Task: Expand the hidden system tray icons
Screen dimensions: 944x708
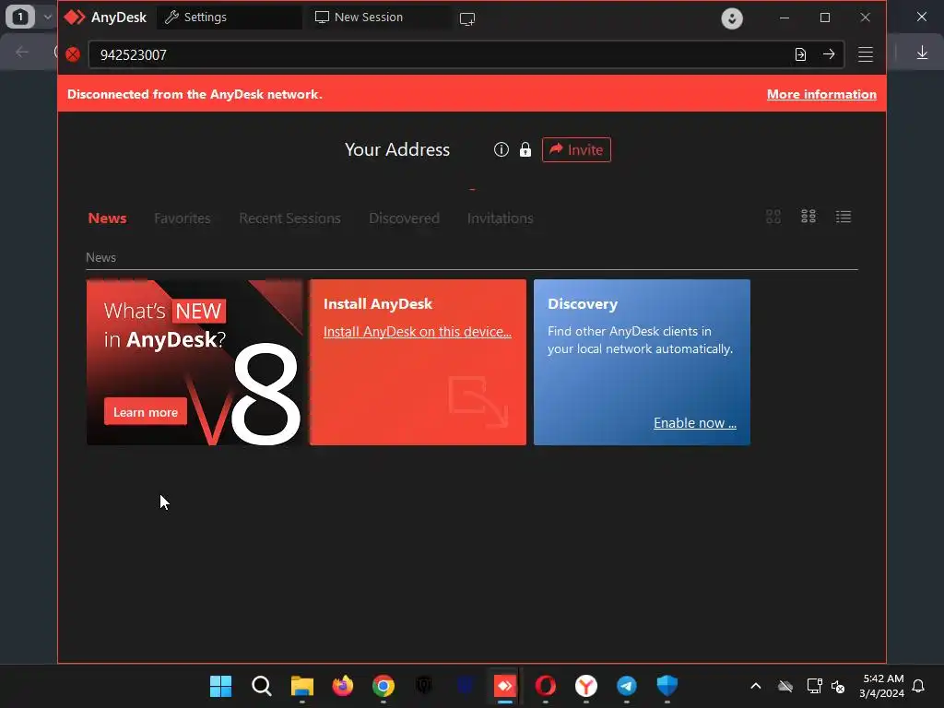Action: 756,686
